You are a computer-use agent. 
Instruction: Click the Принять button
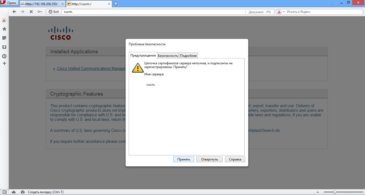click(x=184, y=159)
